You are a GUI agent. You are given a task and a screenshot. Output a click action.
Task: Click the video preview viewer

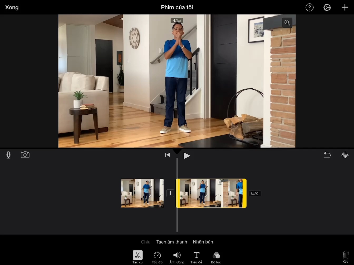(177, 81)
